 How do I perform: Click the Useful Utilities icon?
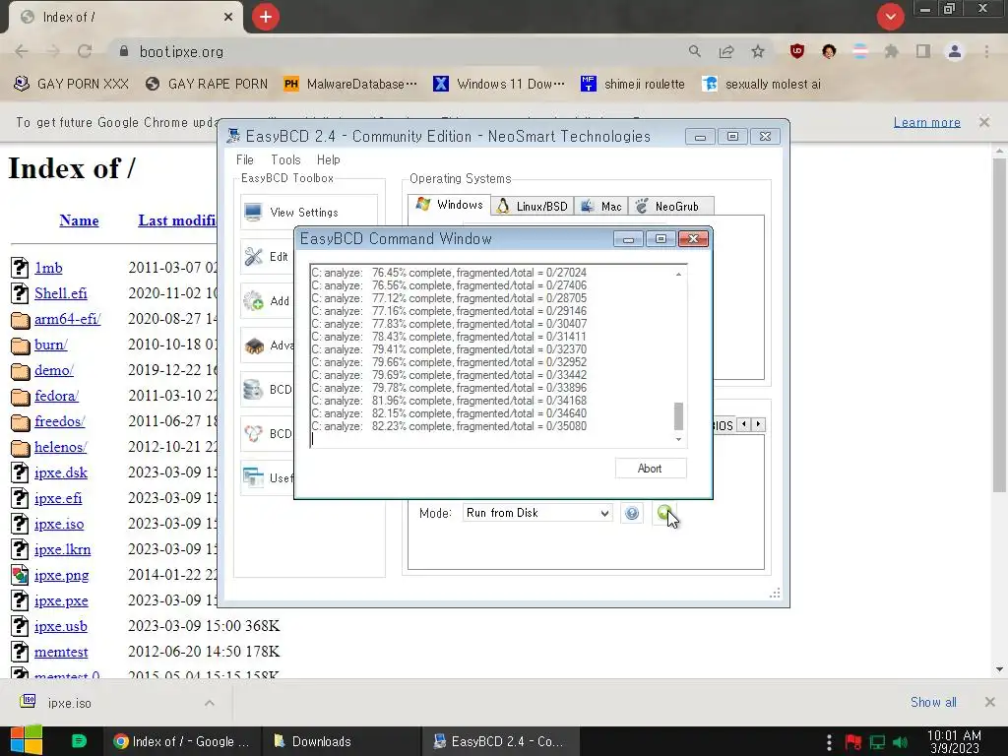click(x=254, y=477)
